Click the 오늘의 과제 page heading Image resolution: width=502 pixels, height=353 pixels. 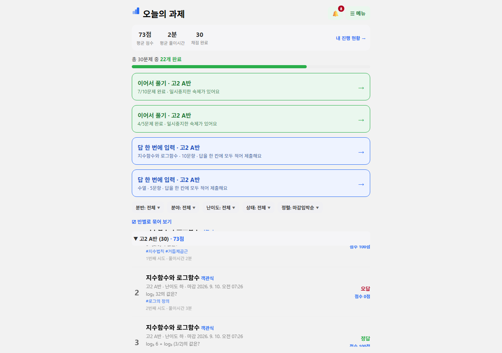click(x=164, y=14)
